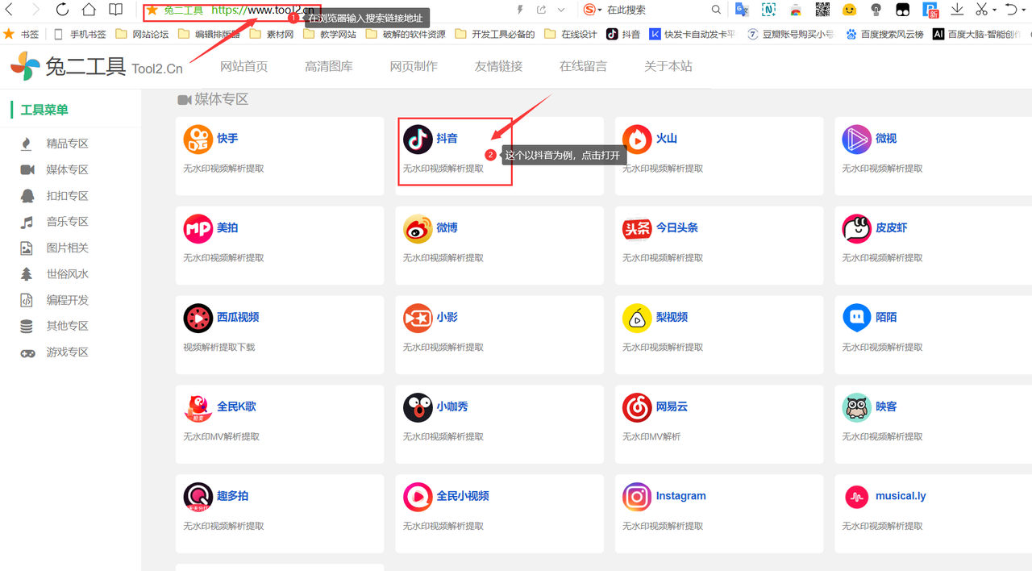Click the 今日头条 red icon

(x=637, y=229)
